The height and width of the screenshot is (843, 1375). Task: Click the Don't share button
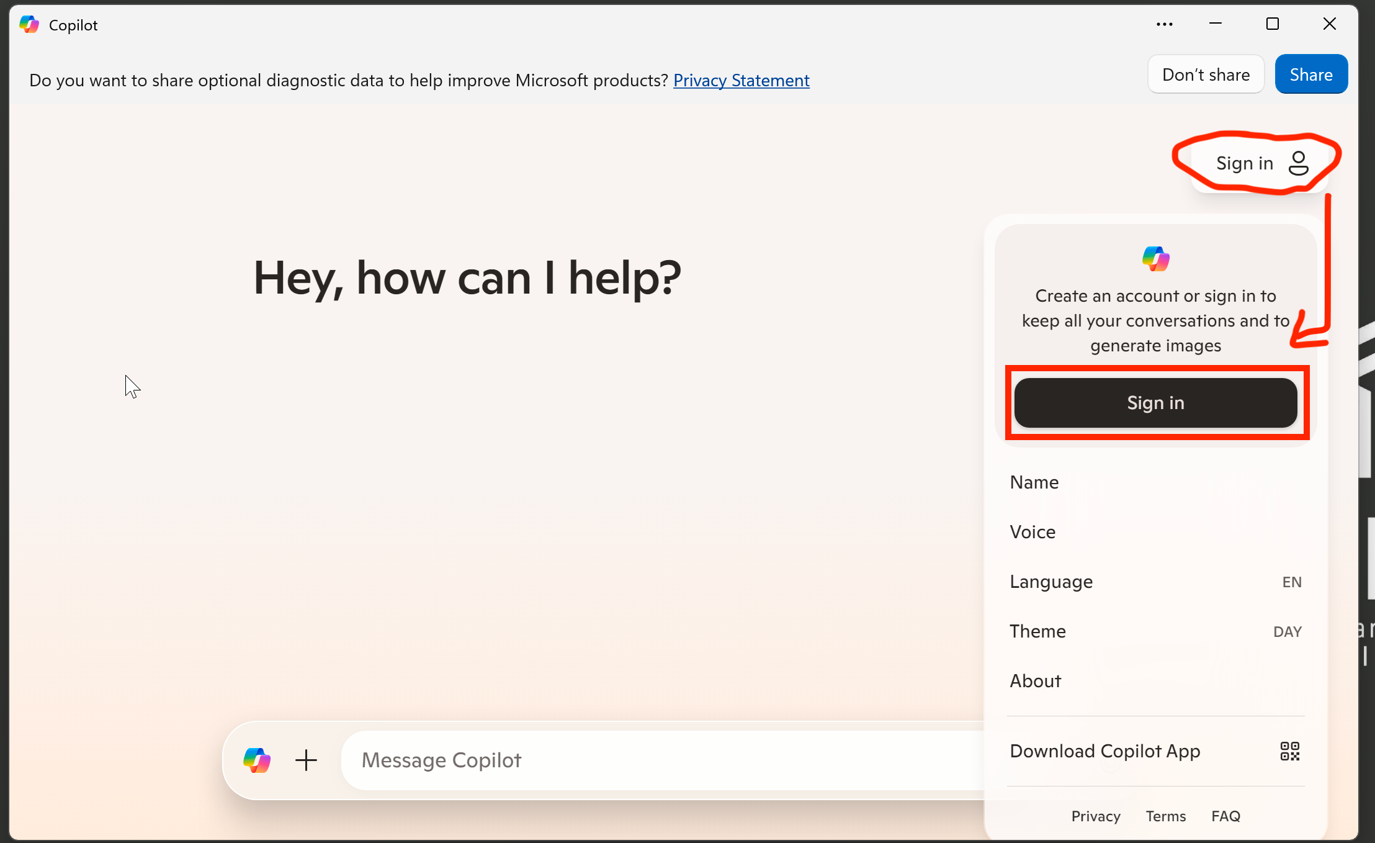1206,74
